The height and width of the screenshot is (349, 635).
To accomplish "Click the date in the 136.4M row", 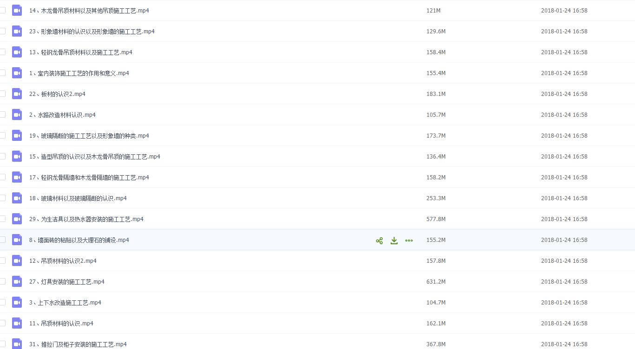I will click(x=564, y=156).
